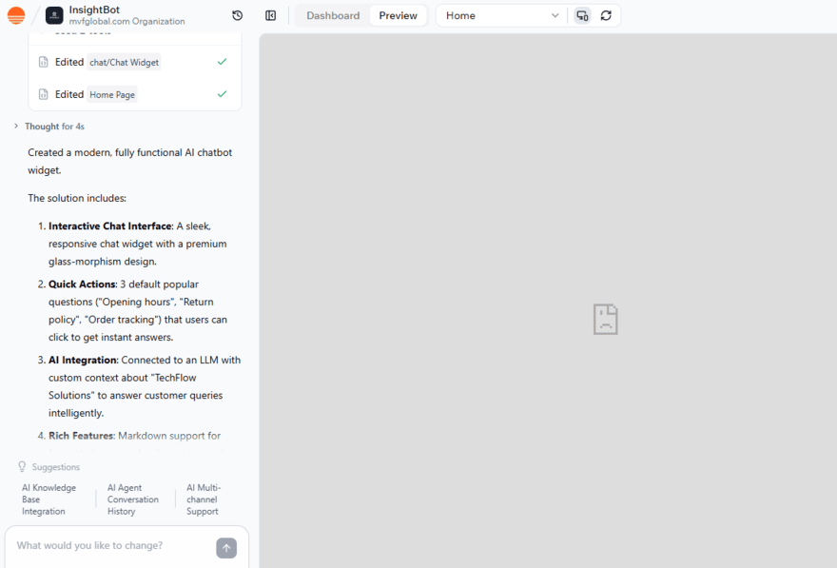The width and height of the screenshot is (837, 568).
Task: Collapse the 'Thought for 4s' chevron
Action: (x=16, y=126)
